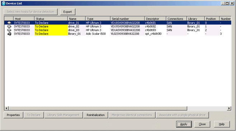This screenshot has width=236, height=131.
Task: Click the Reinitialization button
Action: click(x=95, y=115)
